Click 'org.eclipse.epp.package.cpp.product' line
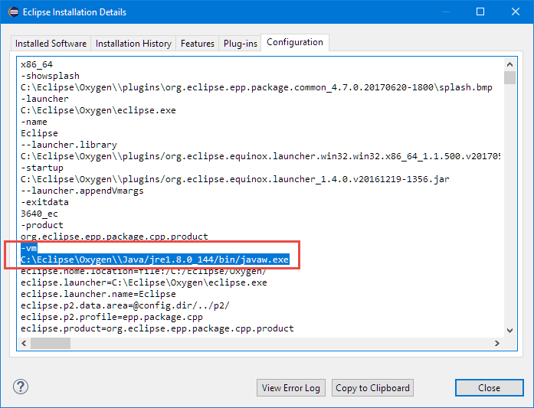The width and height of the screenshot is (534, 408). (114, 237)
